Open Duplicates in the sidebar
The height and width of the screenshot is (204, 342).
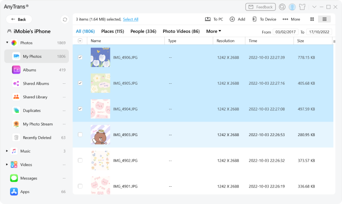click(x=31, y=111)
